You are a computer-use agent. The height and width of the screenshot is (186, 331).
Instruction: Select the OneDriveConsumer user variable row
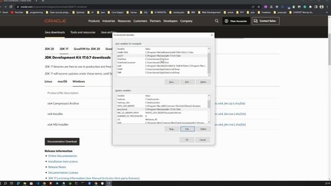[162, 63]
